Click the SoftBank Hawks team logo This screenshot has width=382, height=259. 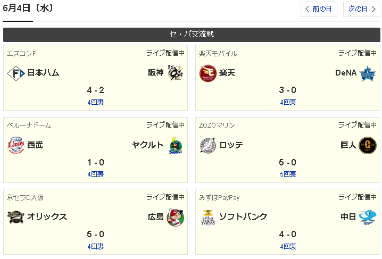[x=208, y=217]
